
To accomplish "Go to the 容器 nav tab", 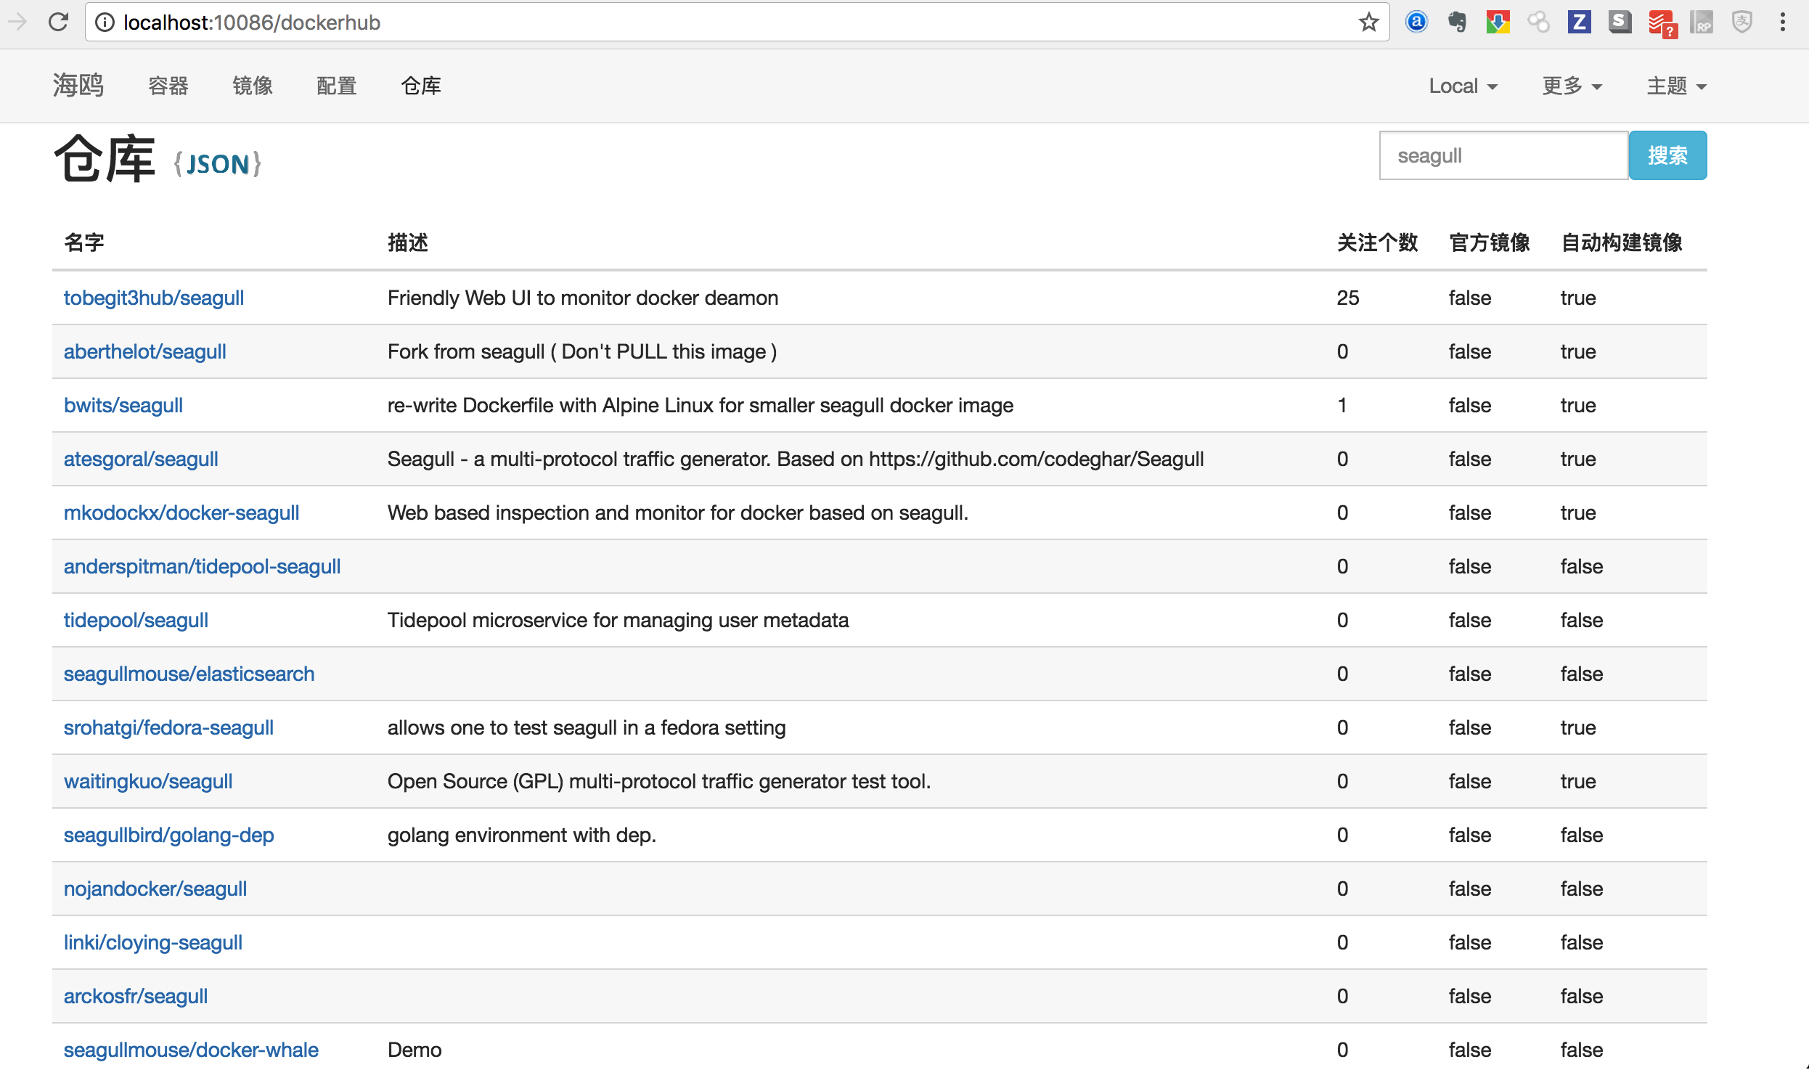I will pyautogui.click(x=168, y=86).
